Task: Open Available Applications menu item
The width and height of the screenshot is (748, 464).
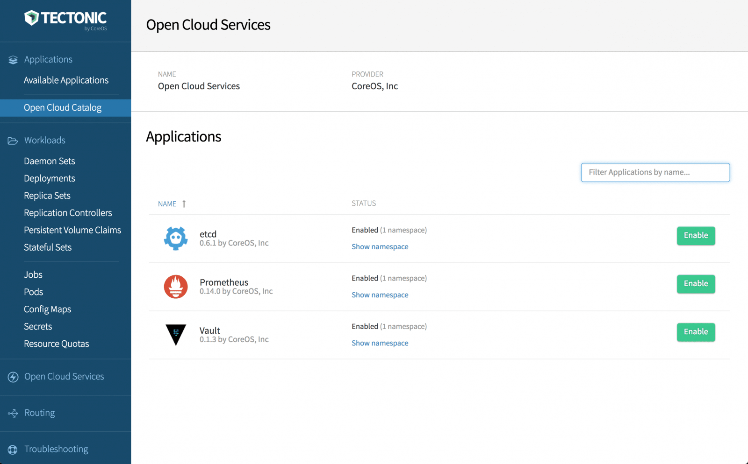Action: coord(66,80)
